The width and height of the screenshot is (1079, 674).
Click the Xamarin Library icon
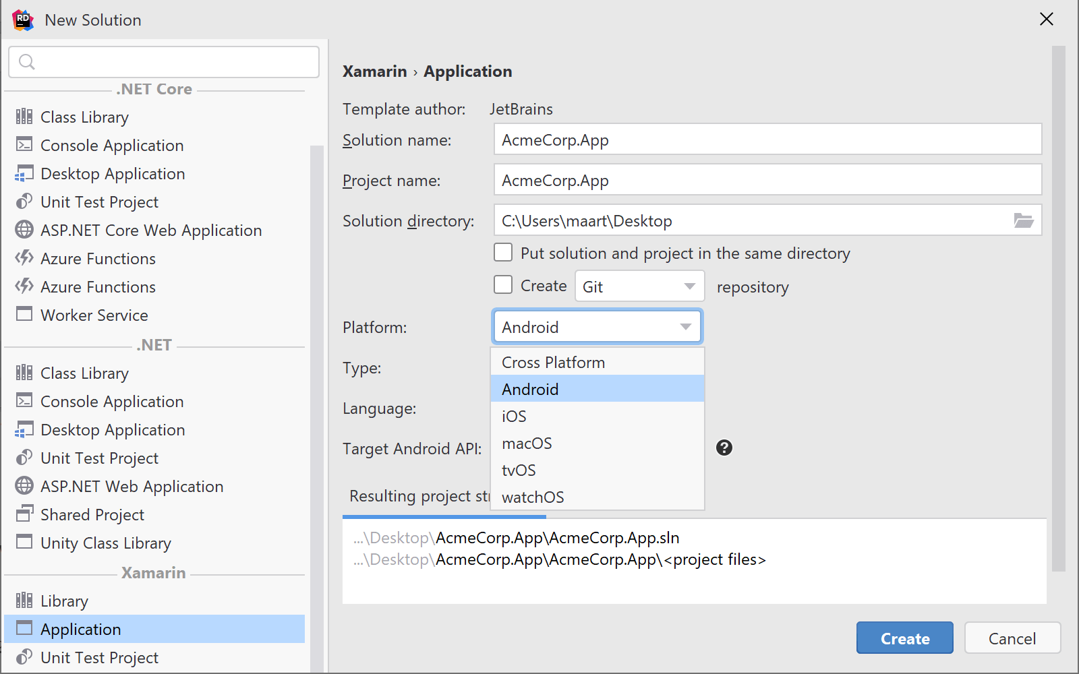(24, 601)
